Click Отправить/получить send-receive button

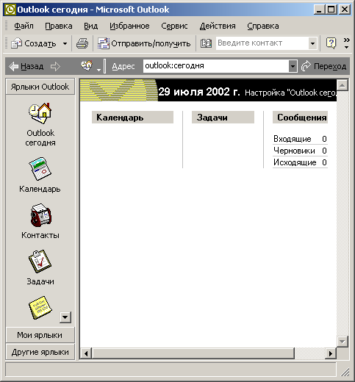click(x=144, y=43)
